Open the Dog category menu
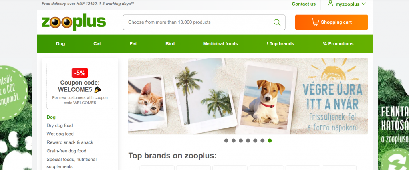Screen dimensions: 409x170 tap(60, 44)
